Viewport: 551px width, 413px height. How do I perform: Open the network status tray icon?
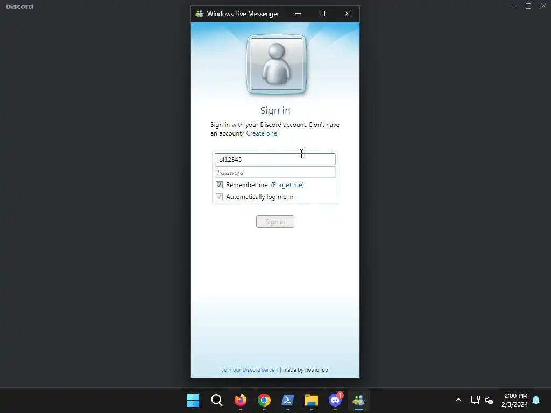tap(476, 400)
